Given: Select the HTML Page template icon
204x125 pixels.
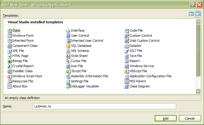Looking at the screenshot, I should [9, 56].
